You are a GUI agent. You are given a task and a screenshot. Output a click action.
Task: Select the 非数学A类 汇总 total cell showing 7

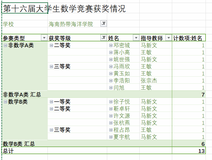tap(189, 94)
